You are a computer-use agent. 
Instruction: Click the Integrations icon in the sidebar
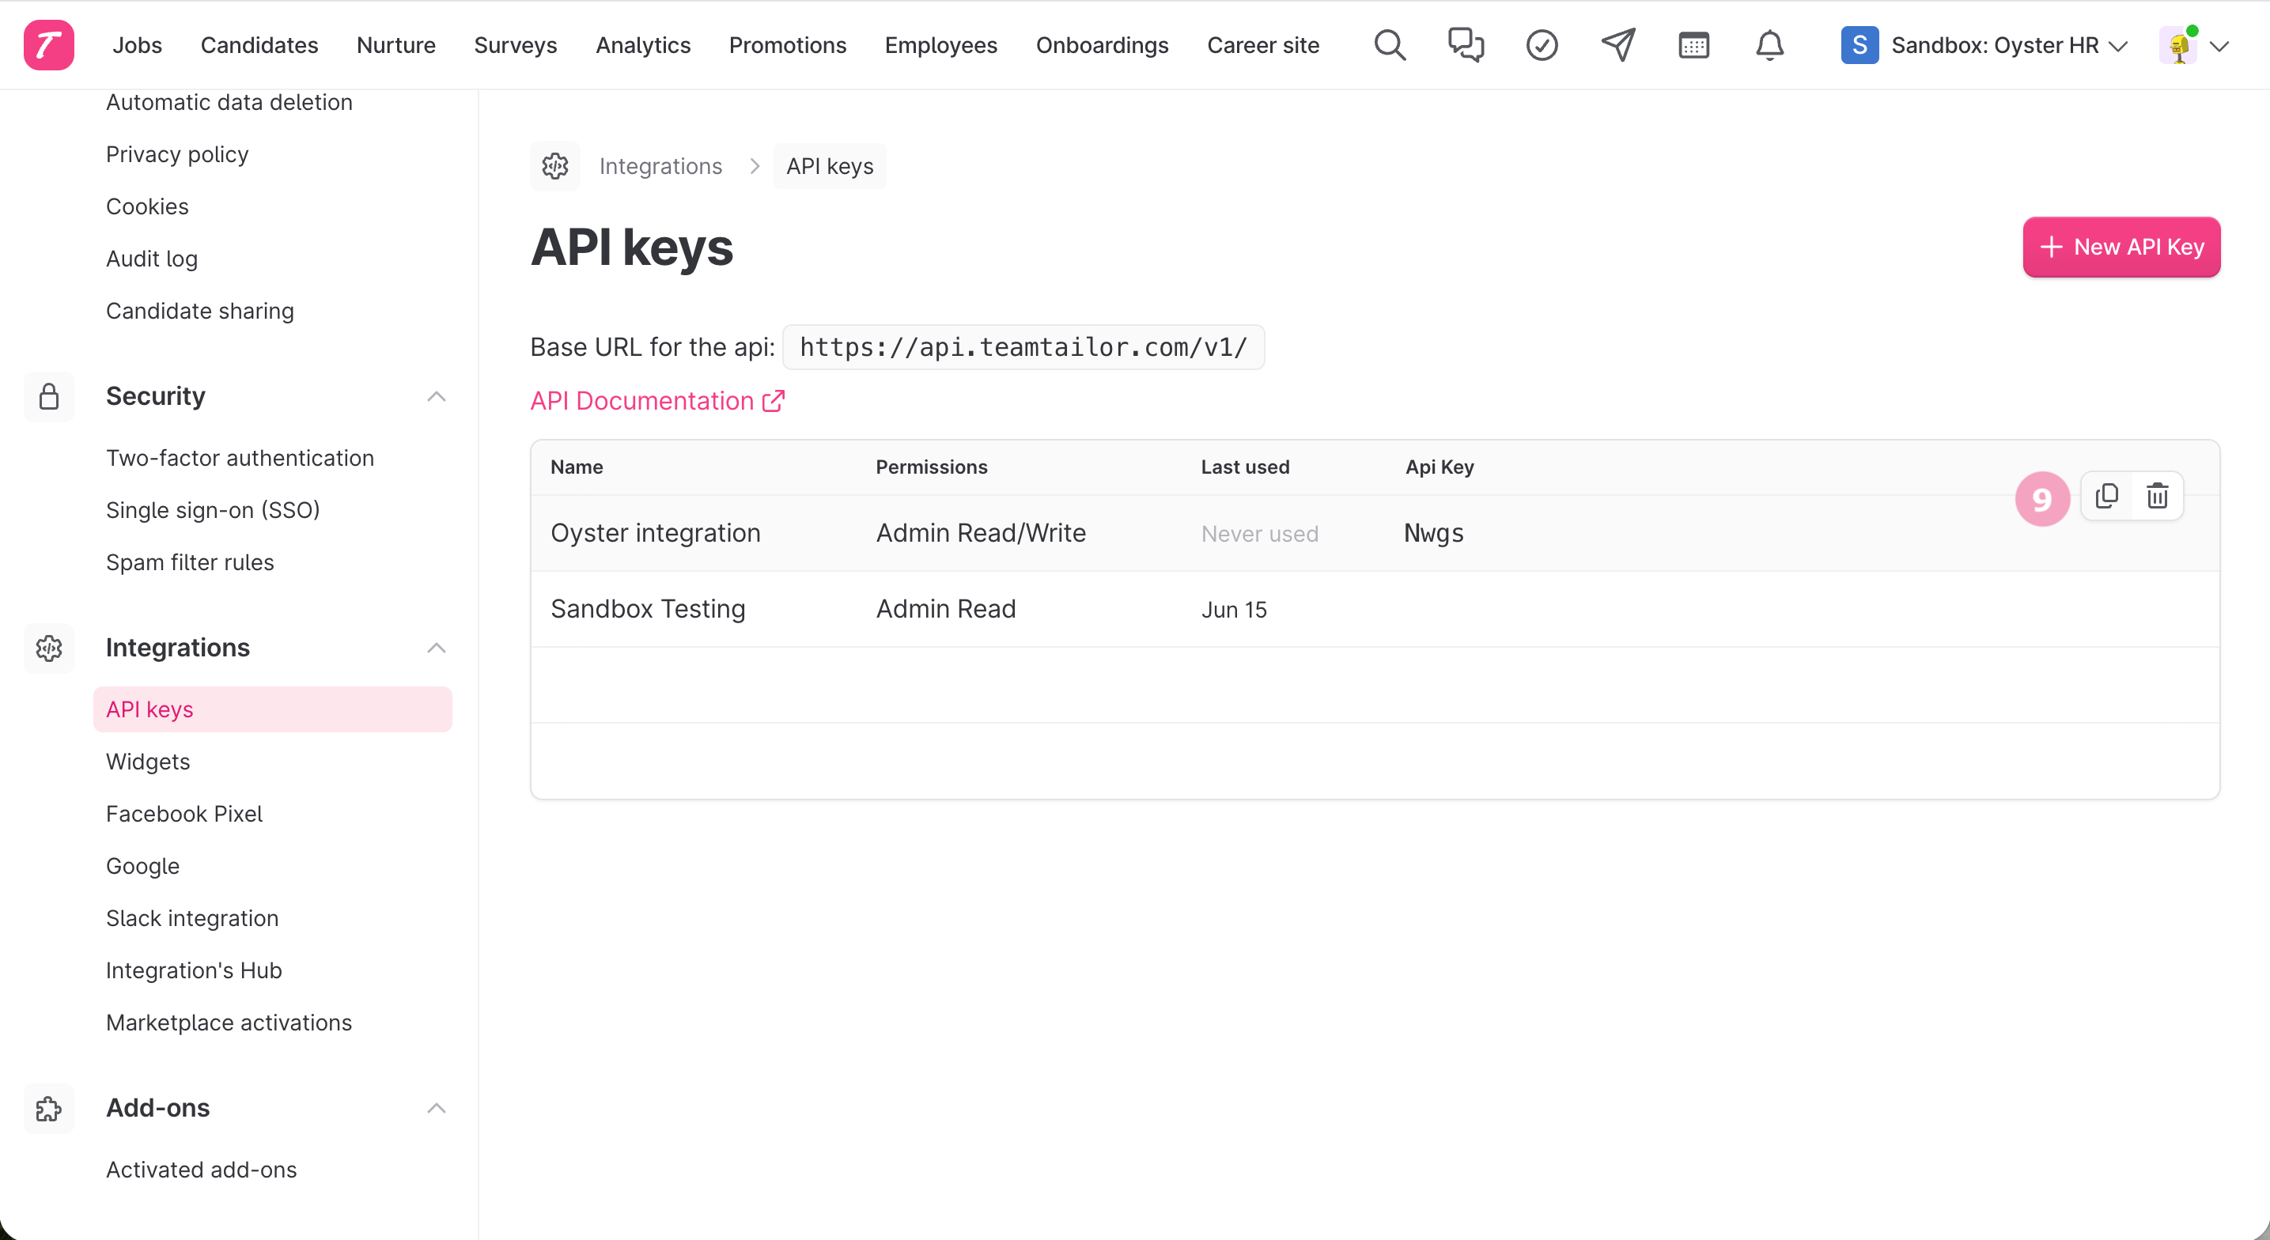[x=48, y=648]
